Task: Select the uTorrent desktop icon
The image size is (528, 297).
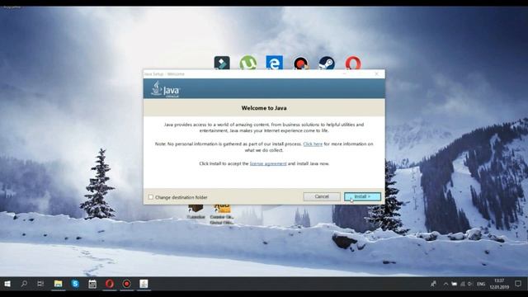Action: pos(248,63)
